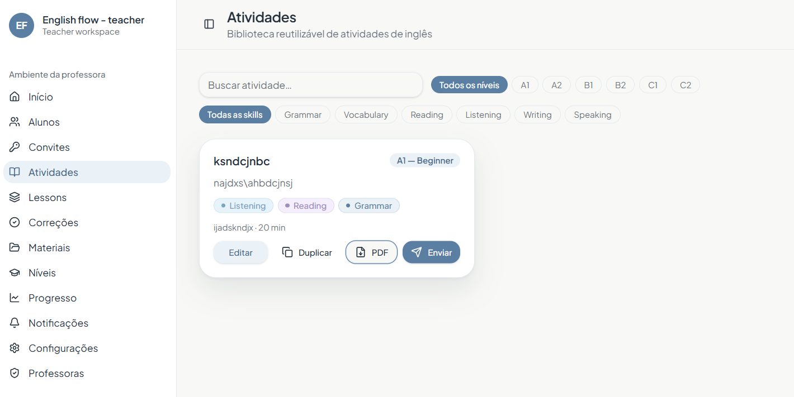Click the Níveis graduation cap icon
This screenshot has width=794, height=397.
point(15,272)
